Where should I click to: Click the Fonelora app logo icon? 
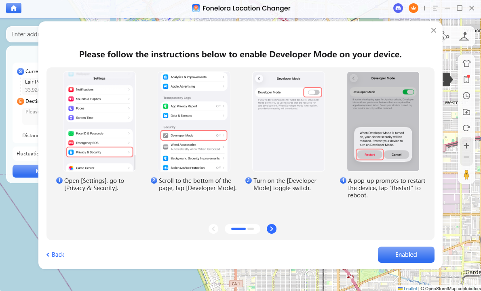(196, 8)
